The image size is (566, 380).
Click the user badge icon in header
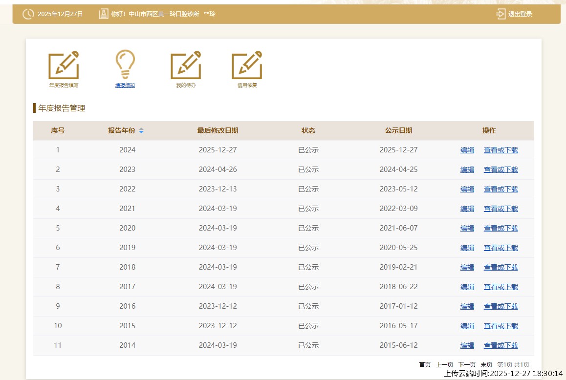(103, 14)
